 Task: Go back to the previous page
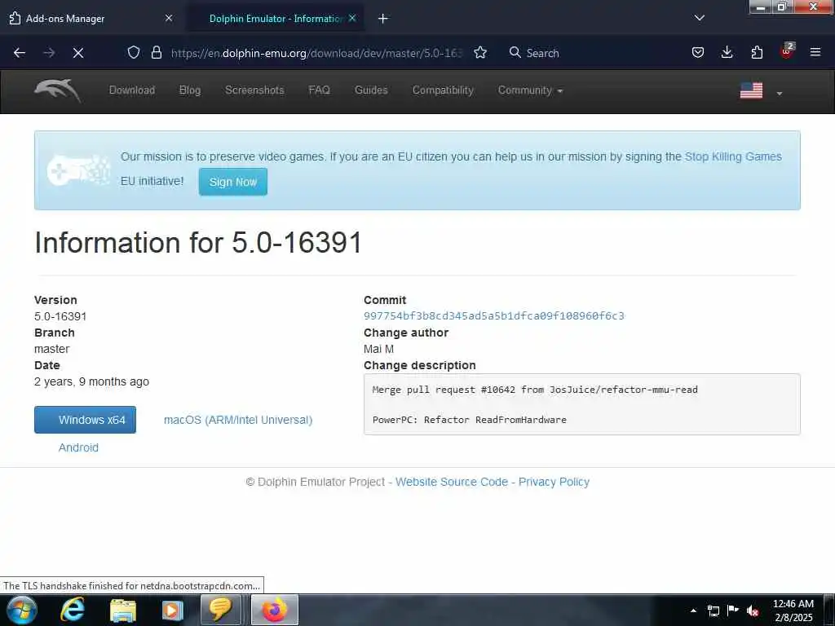(x=20, y=53)
